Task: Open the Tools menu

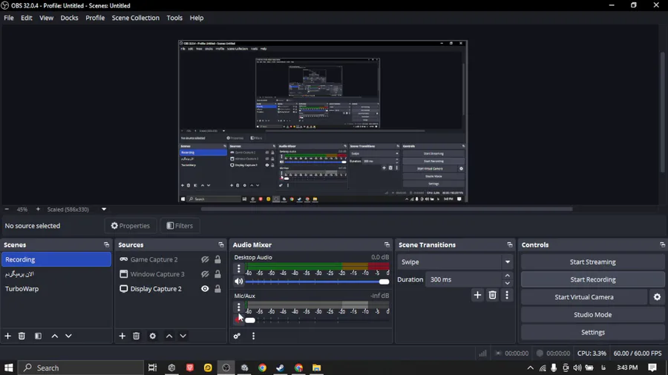Action: 174,18
